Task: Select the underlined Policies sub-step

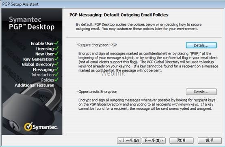Action: point(48,80)
